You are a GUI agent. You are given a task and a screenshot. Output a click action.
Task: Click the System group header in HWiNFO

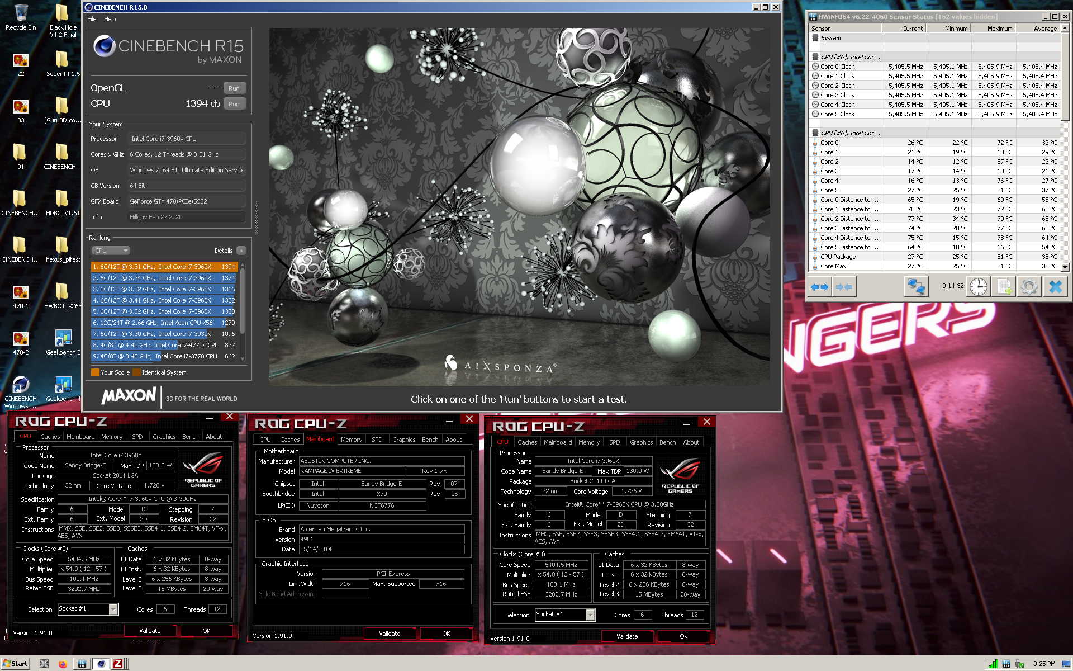pos(935,38)
